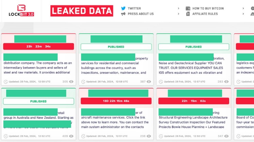Click the LockBit 3.0 logo
Image resolution: width=254 pixels, height=142 pixels.
pos(21,11)
